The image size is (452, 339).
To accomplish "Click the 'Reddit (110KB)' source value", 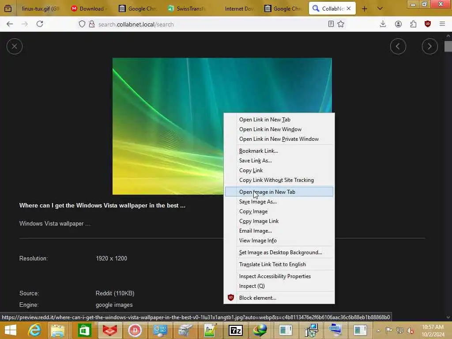I will (x=115, y=293).
